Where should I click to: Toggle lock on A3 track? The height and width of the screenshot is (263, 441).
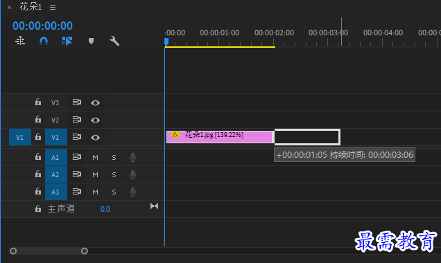[x=38, y=192]
